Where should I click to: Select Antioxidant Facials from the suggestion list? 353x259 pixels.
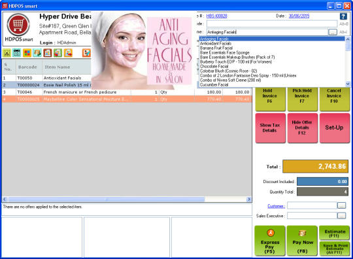tap(272, 43)
